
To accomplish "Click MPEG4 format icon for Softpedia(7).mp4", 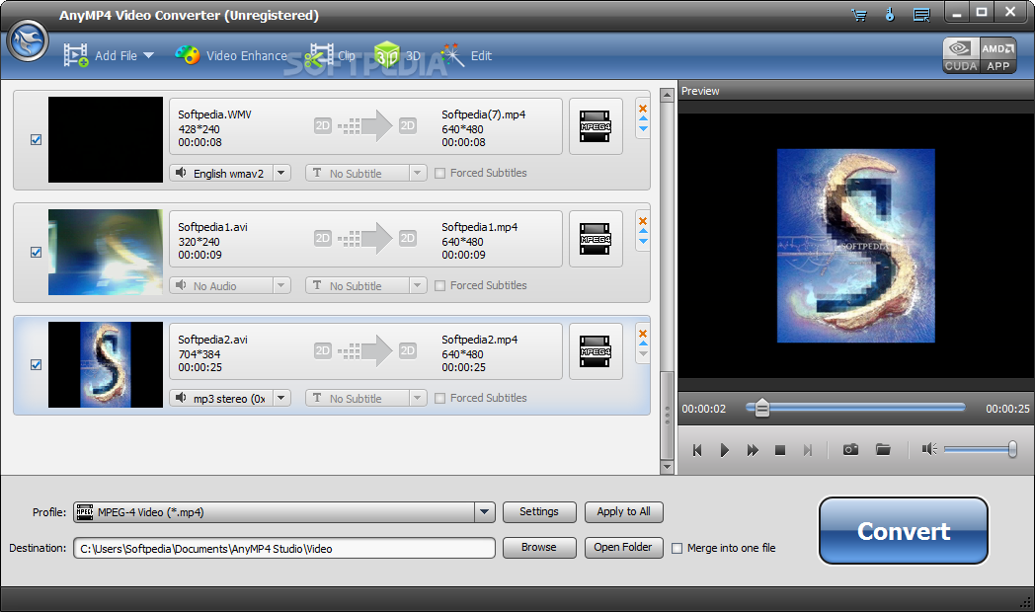I will pos(596,126).
